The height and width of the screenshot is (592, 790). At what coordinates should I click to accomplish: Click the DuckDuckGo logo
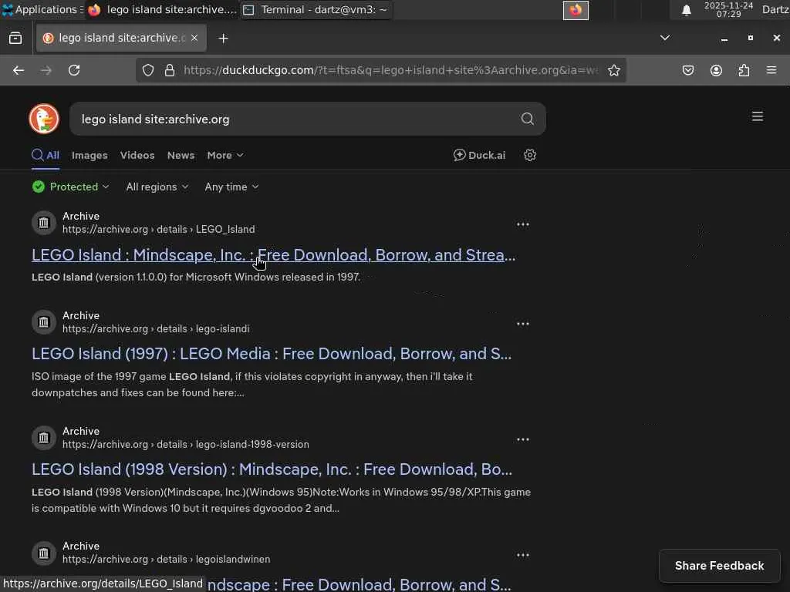click(x=44, y=119)
